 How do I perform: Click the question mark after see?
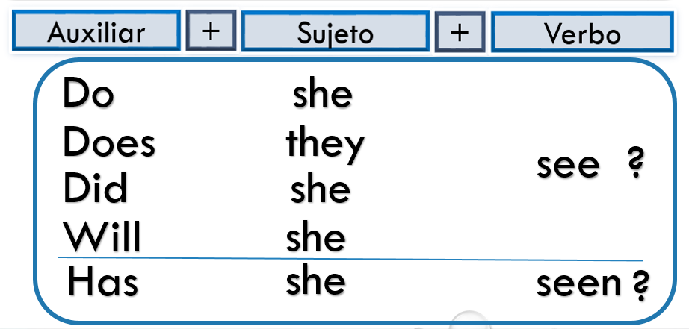(635, 161)
